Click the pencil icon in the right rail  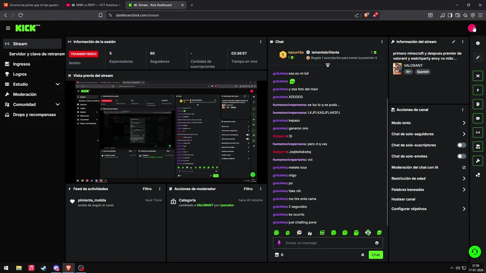(x=478, y=57)
